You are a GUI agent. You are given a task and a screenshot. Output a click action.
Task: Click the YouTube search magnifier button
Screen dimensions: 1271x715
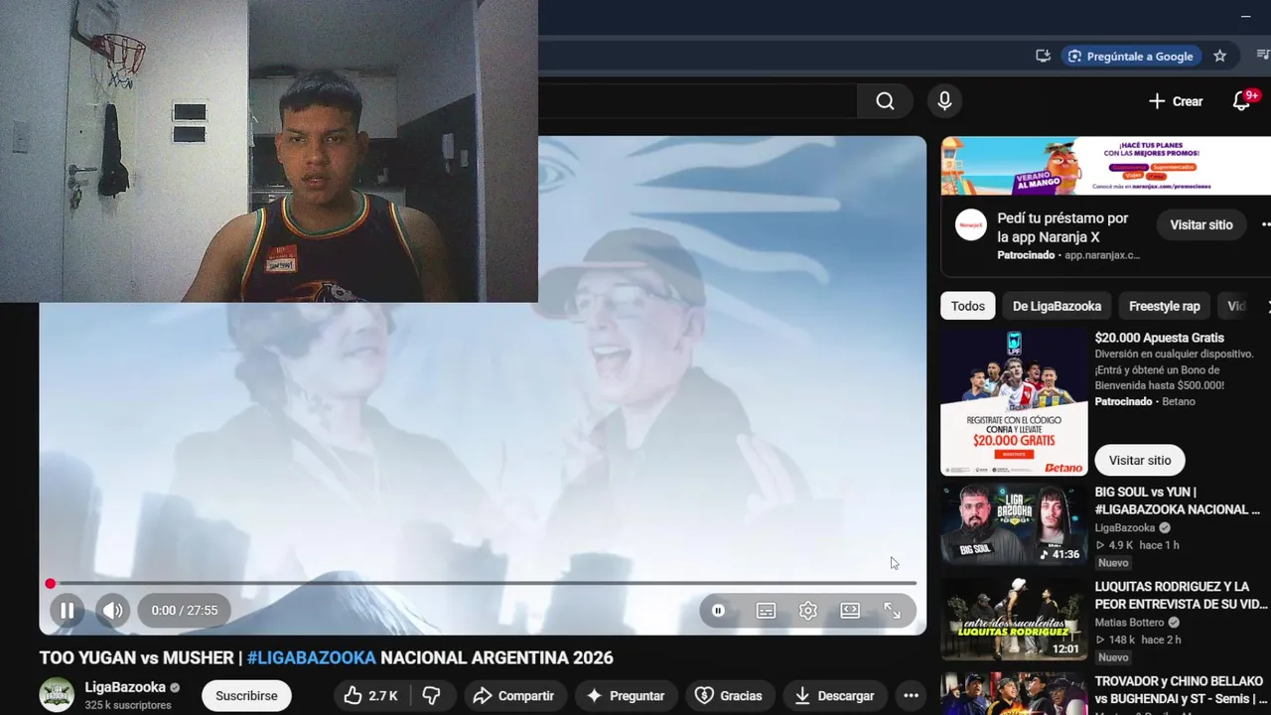885,101
